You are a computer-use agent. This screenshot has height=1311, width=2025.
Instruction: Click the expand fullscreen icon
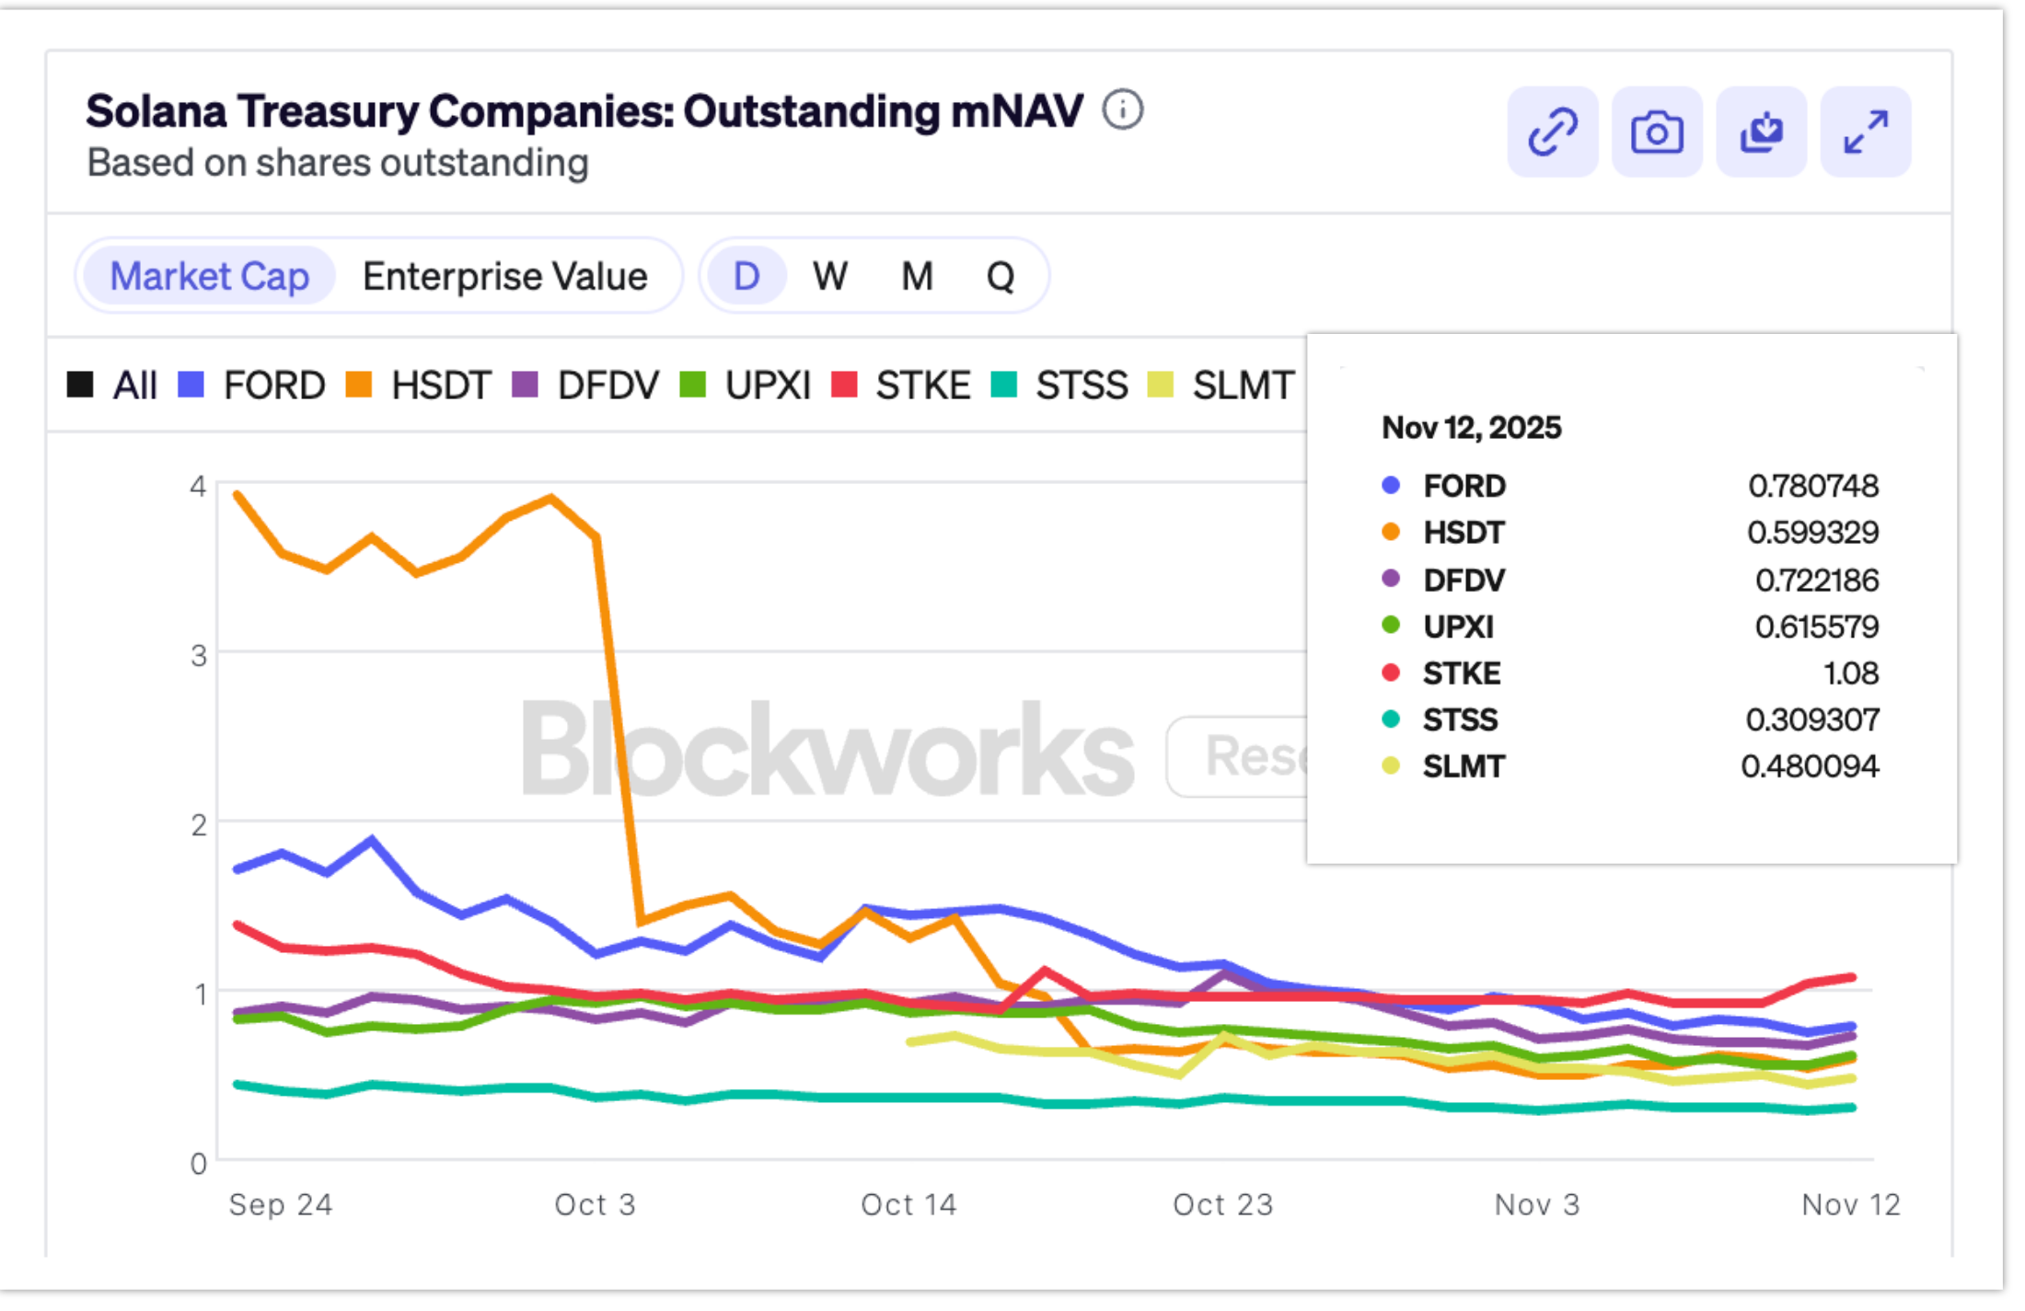[1865, 132]
